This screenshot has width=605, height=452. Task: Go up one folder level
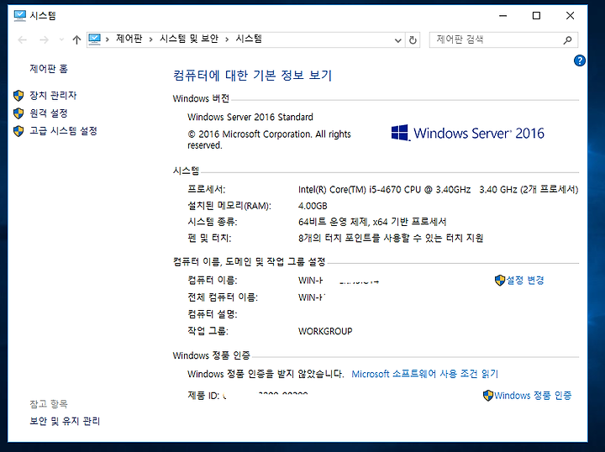(76, 39)
